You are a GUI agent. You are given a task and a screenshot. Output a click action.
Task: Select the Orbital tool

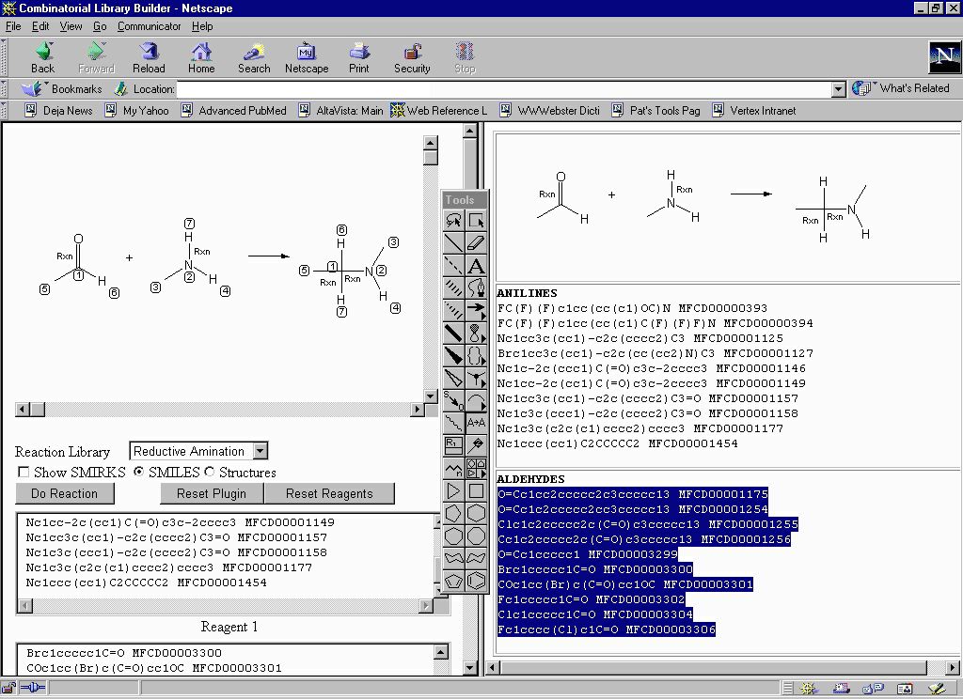[x=476, y=334]
